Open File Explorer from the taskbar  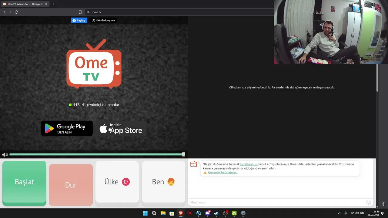click(x=163, y=213)
